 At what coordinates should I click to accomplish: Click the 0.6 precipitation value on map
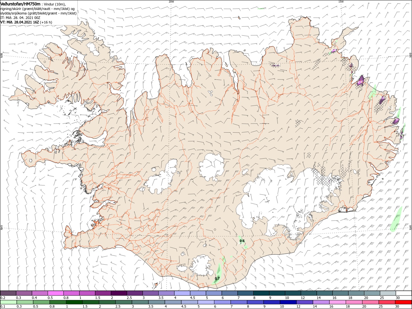[x=242, y=241]
